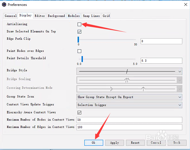Click the Maximum Number of Nodes field
This screenshot has width=190, height=150.
pyautogui.click(x=129, y=120)
